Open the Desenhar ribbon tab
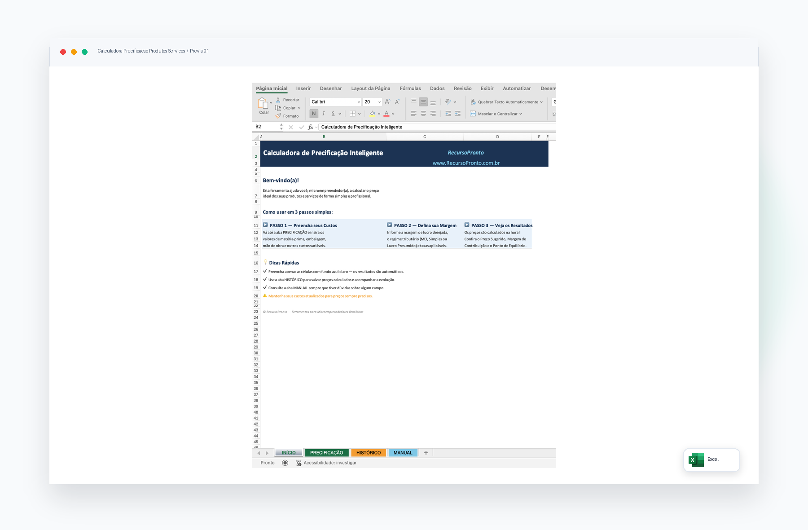This screenshot has width=808, height=530. tap(331, 88)
